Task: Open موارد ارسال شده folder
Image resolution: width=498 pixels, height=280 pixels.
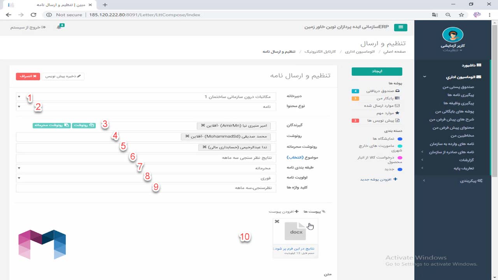Action: [x=382, y=106]
